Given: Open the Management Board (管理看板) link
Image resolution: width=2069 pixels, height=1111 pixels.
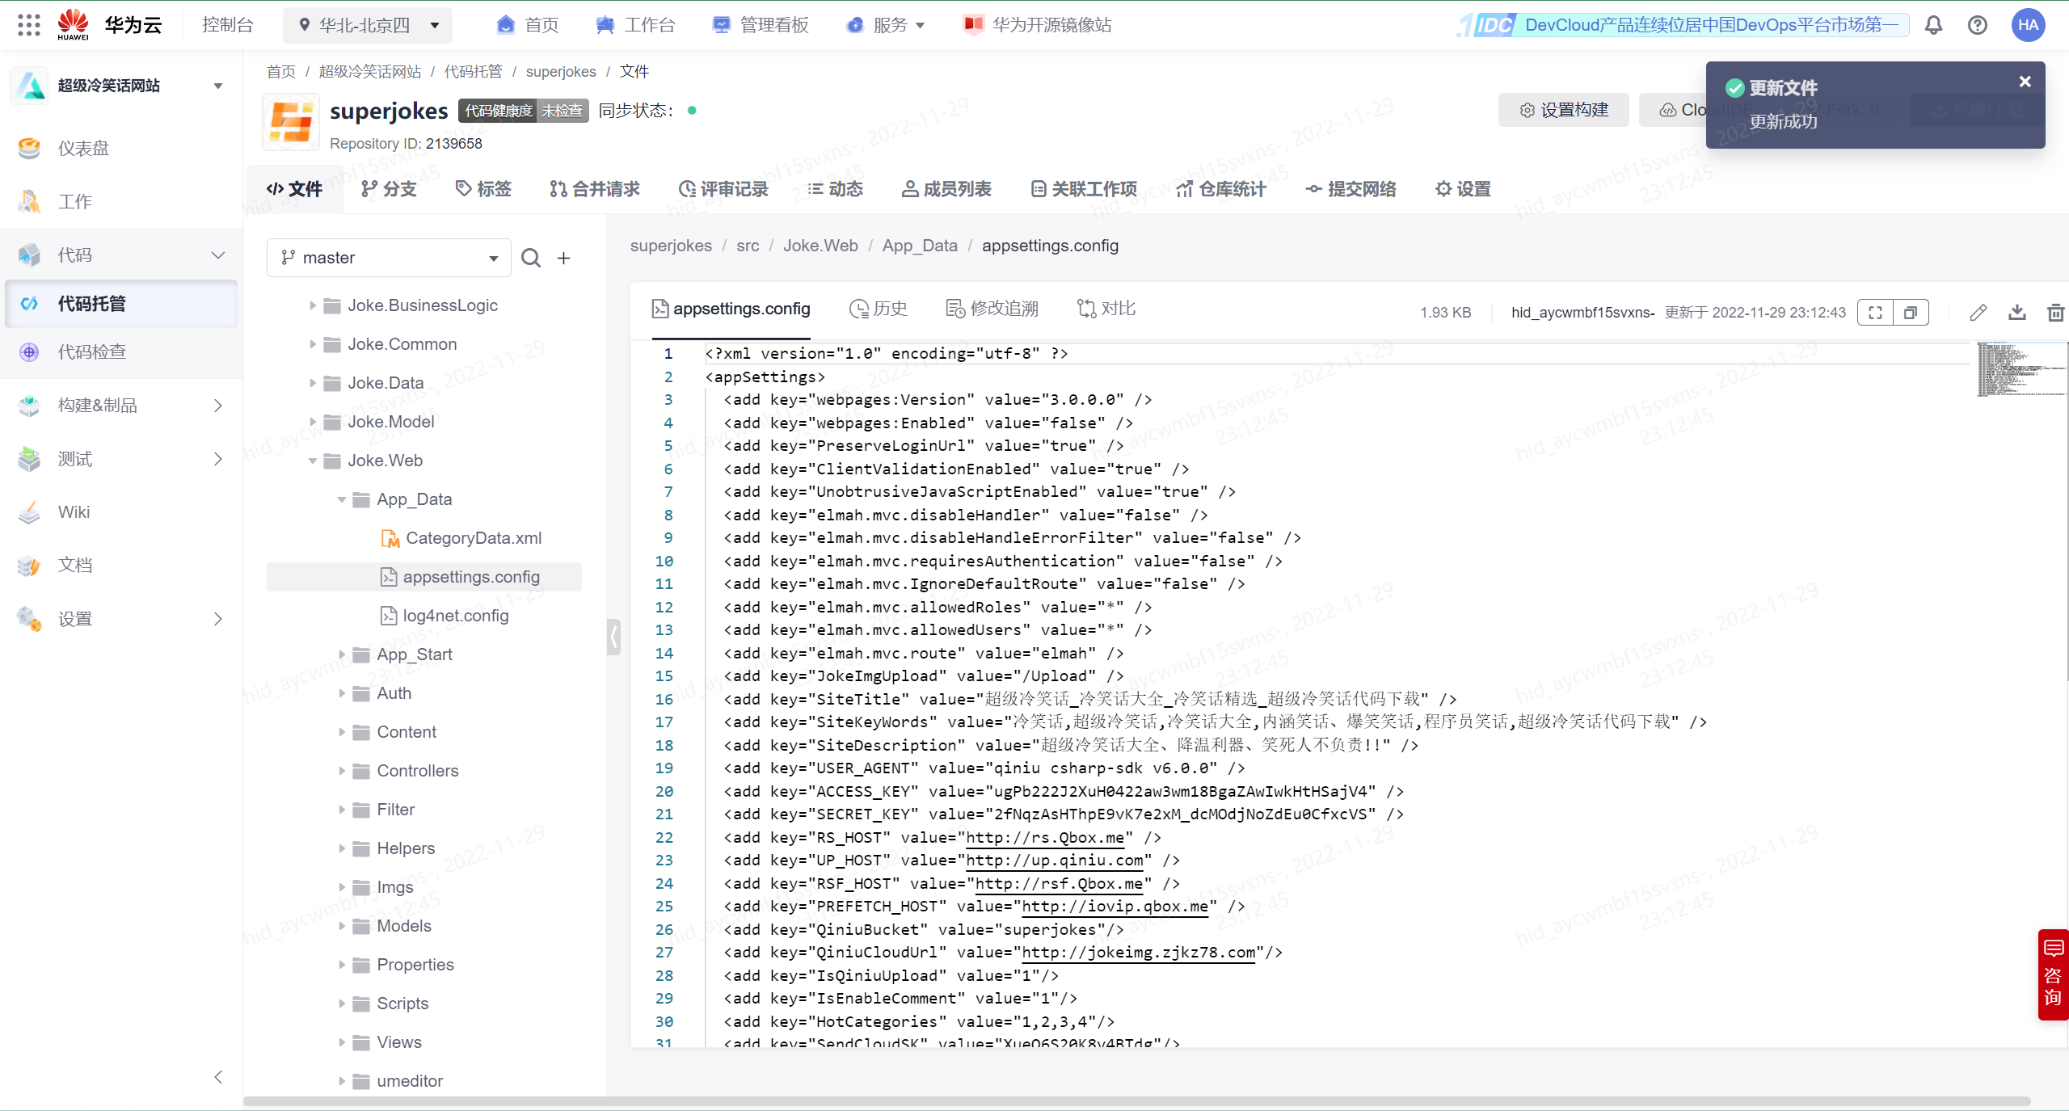Looking at the screenshot, I should 761,25.
